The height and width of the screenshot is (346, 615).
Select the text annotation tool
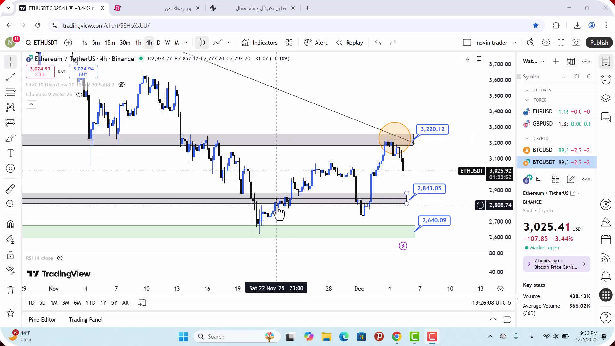click(10, 153)
